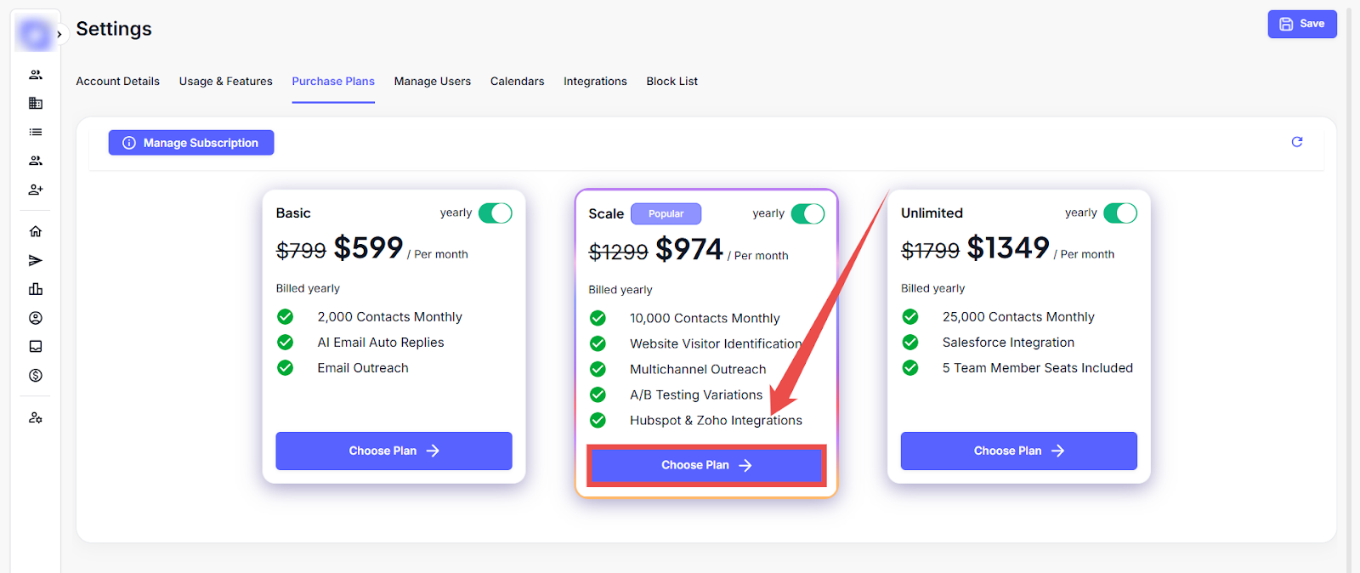Click the blurred workspace logo avatar
The height and width of the screenshot is (573, 1360).
36,35
